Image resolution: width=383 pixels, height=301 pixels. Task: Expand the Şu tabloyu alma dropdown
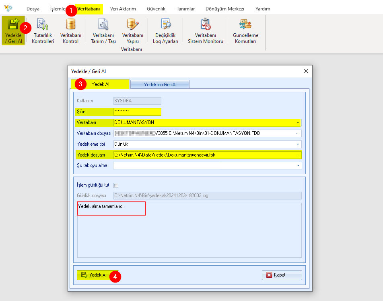click(298, 165)
